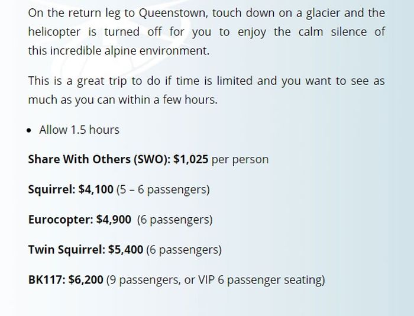Screen dimensions: 414x316
Task: Click the "Eurocopter: $4,900" price line
Action: tap(80, 219)
